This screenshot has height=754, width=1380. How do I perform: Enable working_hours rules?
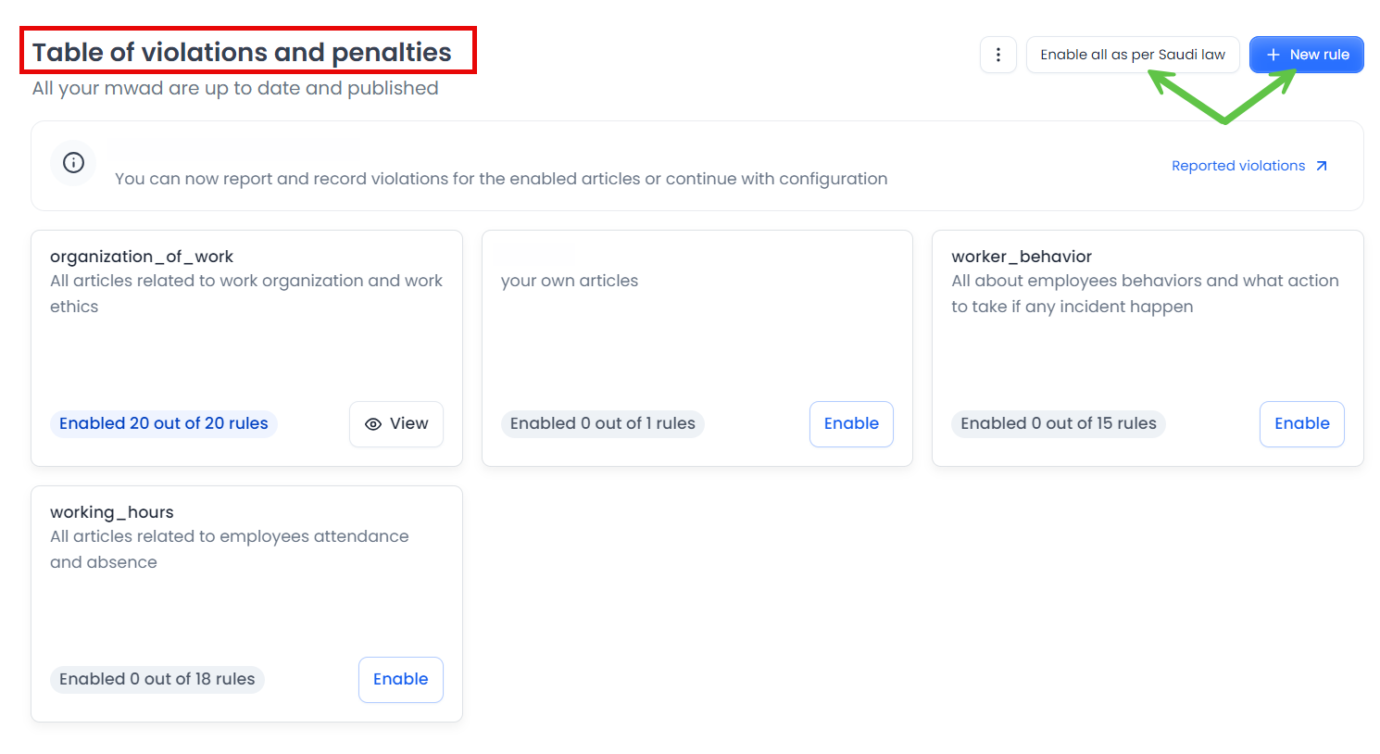[400, 679]
